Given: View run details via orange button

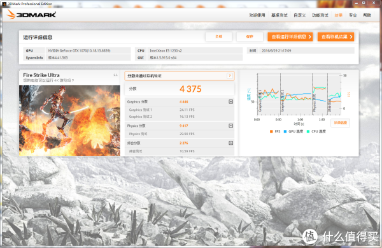Looking at the screenshot, I should (290, 37).
